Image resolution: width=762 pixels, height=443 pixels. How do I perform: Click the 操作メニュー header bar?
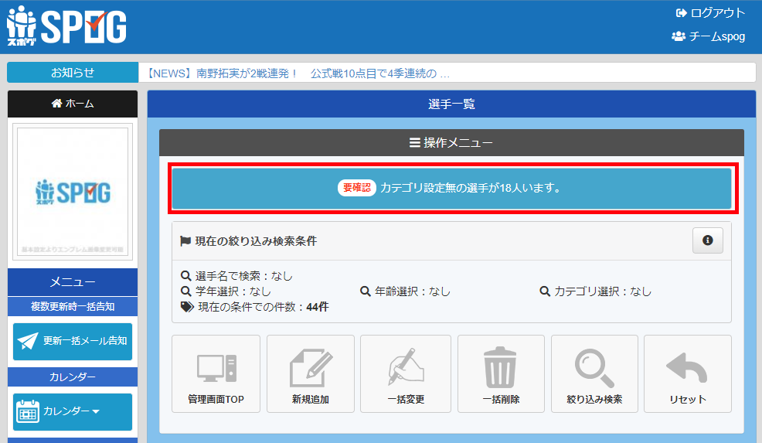pyautogui.click(x=451, y=142)
